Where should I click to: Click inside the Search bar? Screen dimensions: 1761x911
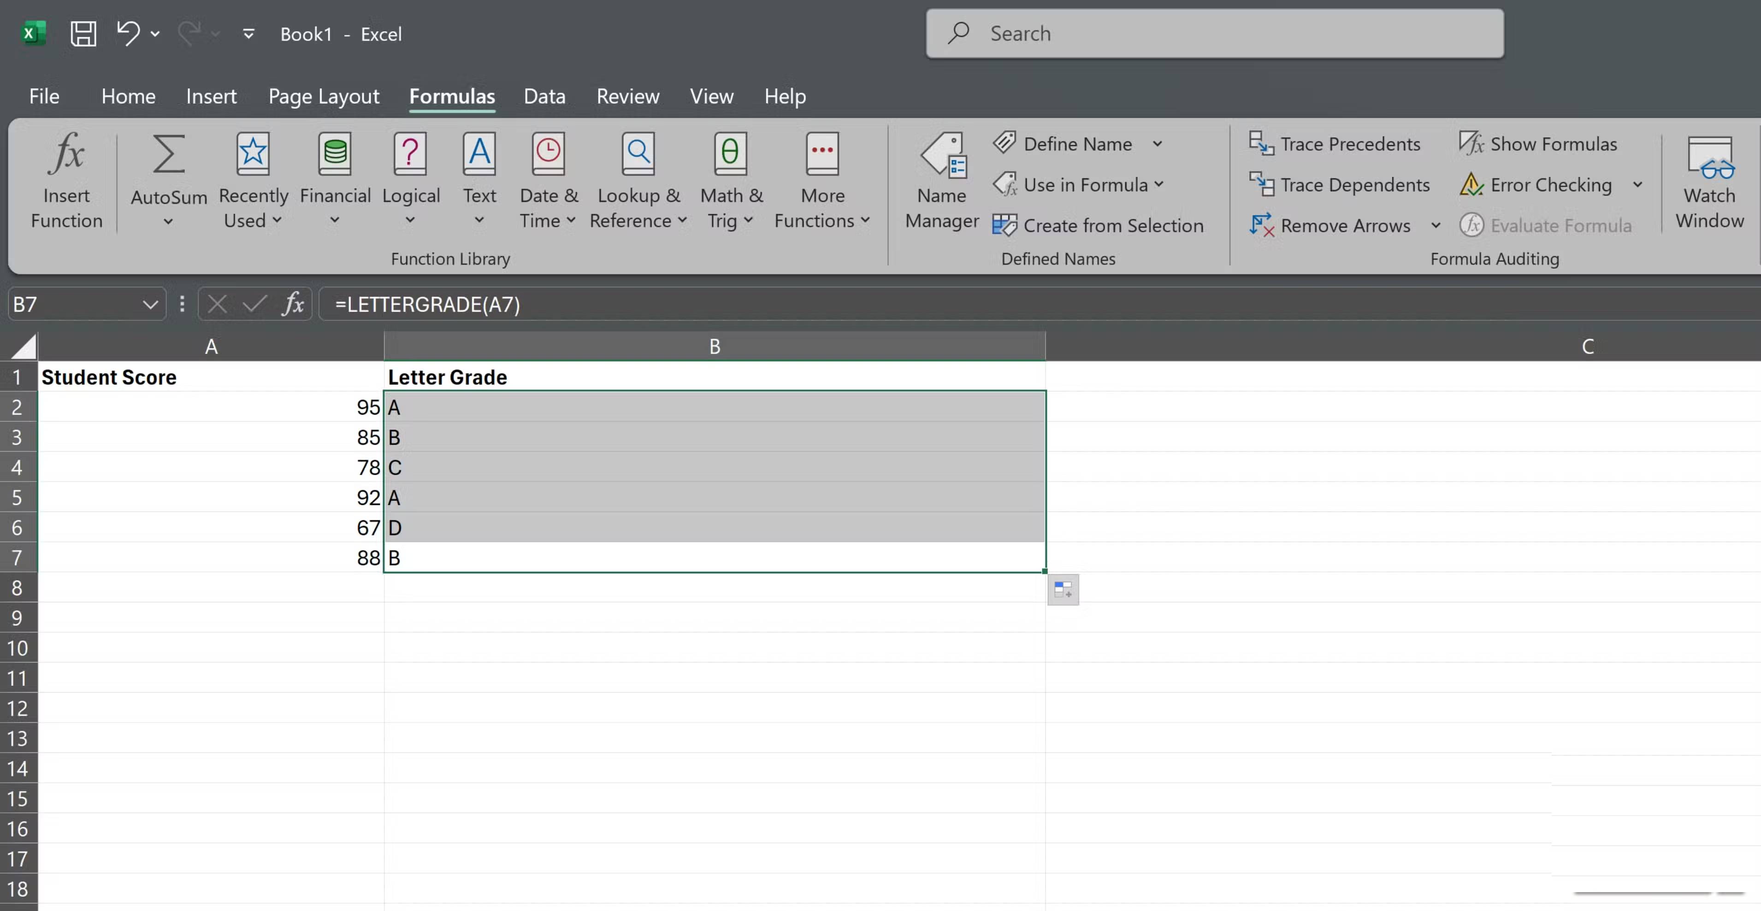click(1213, 33)
